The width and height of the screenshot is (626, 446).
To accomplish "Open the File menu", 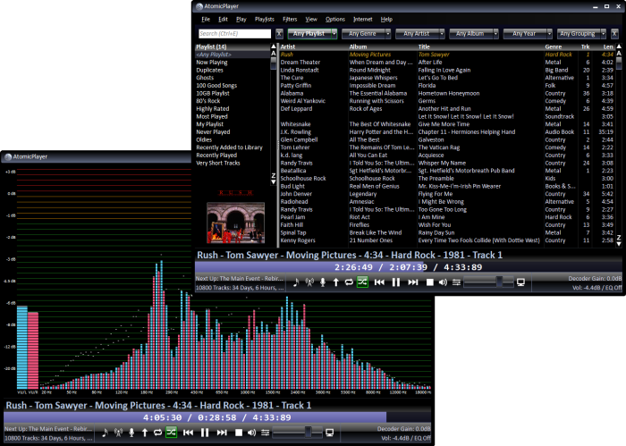I will click(206, 19).
